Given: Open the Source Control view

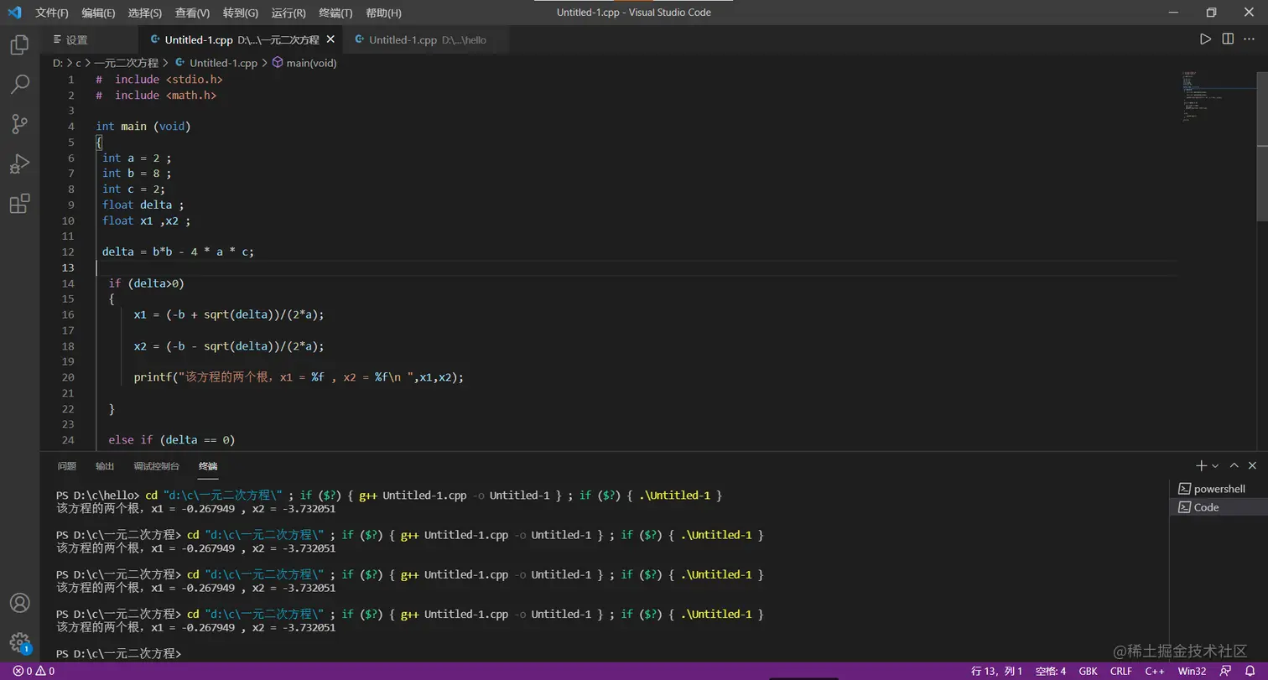Looking at the screenshot, I should 19,124.
